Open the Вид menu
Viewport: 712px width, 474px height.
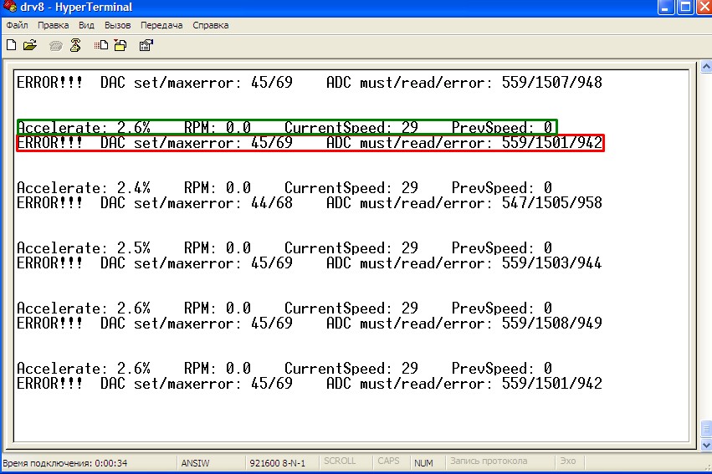coord(86,25)
